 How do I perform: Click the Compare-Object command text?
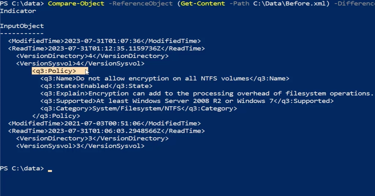(76, 4)
